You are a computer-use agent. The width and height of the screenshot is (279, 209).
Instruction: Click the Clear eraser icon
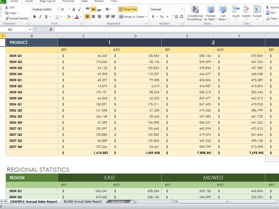point(268,18)
